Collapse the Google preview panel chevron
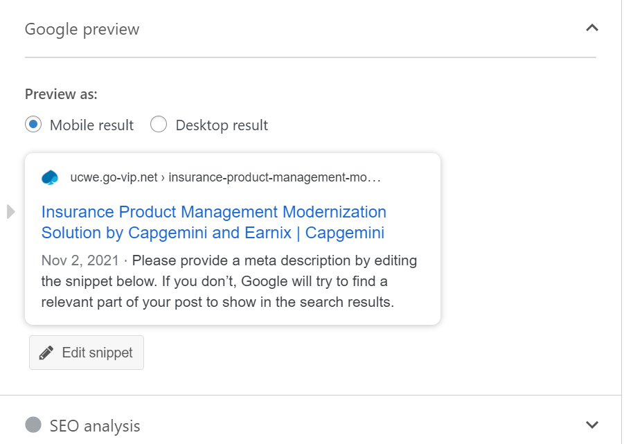 [591, 28]
